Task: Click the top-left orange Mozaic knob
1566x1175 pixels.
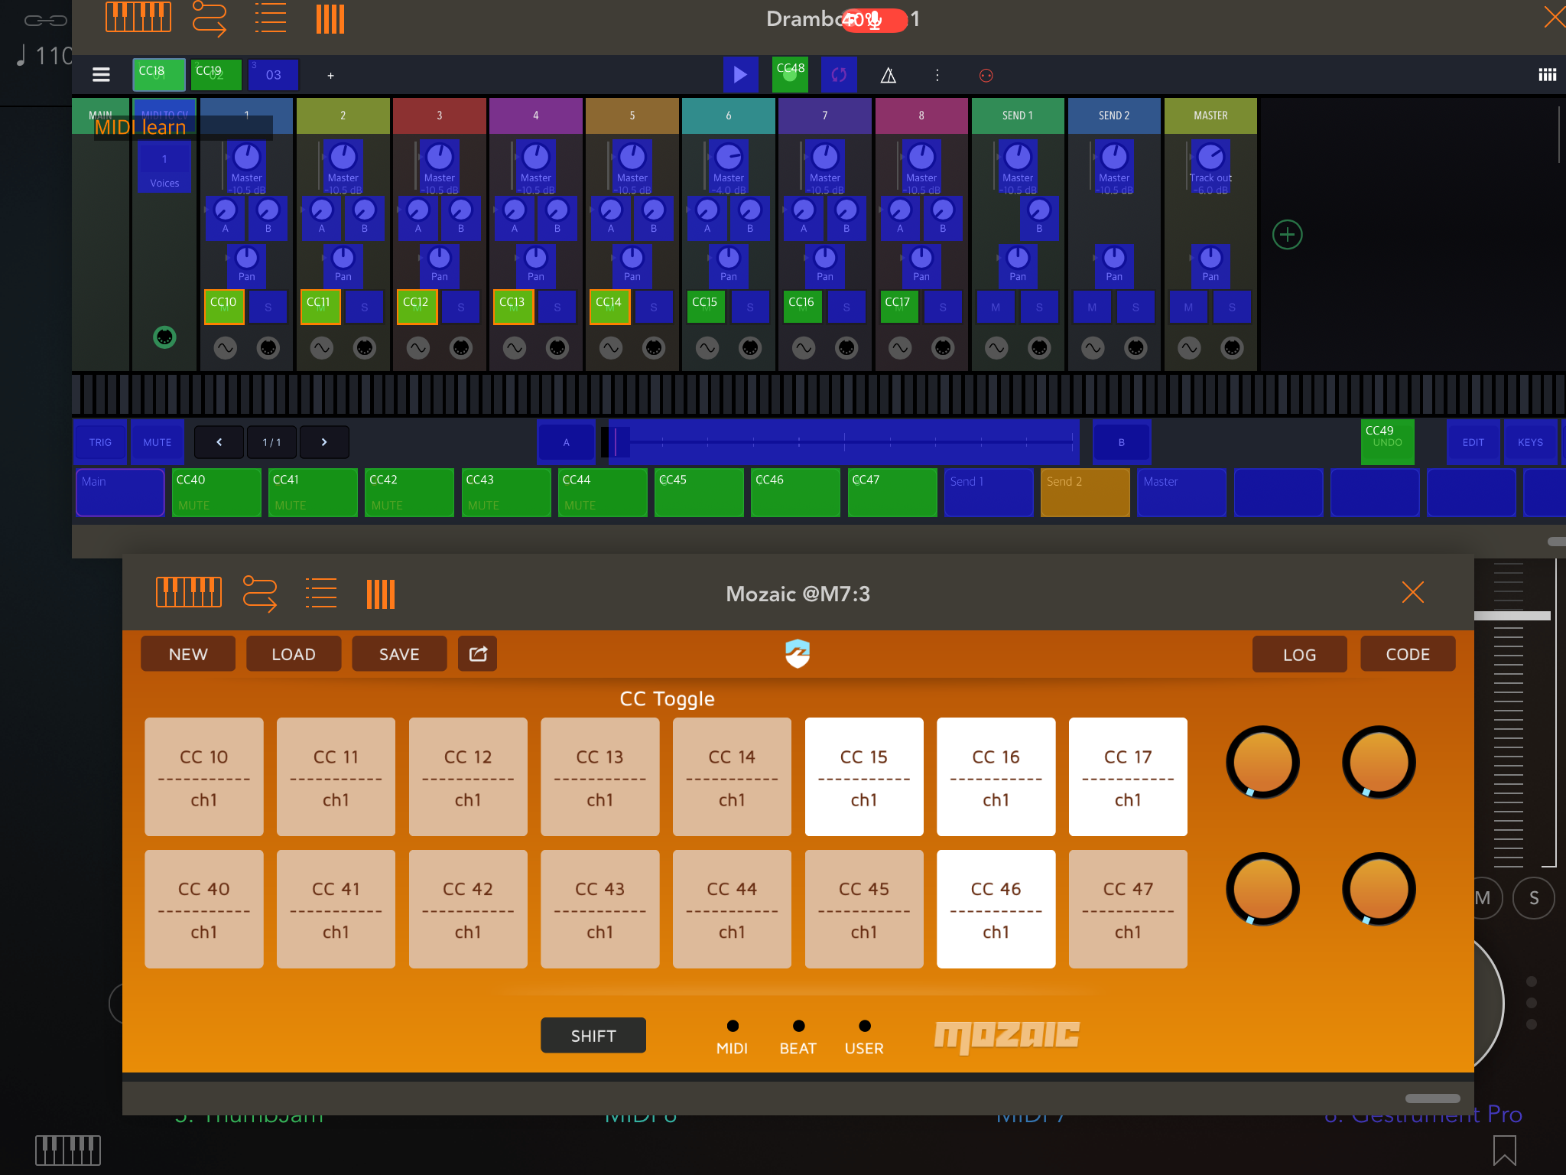Action: tap(1262, 762)
